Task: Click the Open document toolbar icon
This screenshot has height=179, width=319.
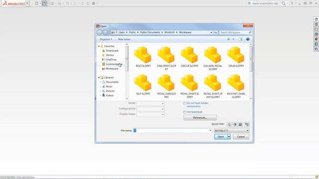Action: pos(44,3)
